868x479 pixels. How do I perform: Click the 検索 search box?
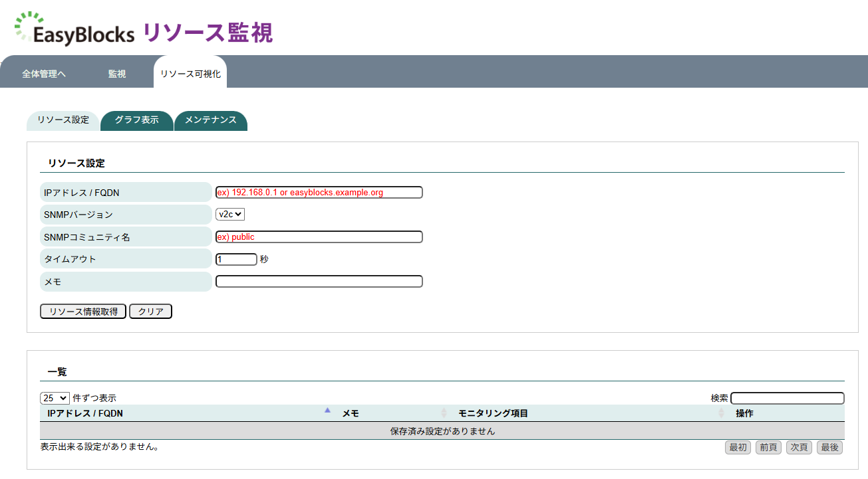[787, 398]
